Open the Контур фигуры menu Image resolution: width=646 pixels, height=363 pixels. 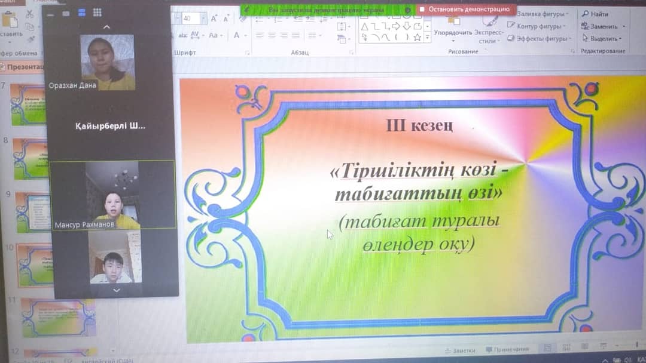564,26
